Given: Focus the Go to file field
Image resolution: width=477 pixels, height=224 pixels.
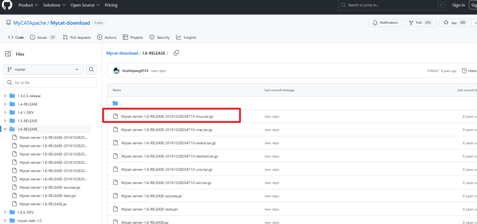Looking at the screenshot, I should 50,82.
